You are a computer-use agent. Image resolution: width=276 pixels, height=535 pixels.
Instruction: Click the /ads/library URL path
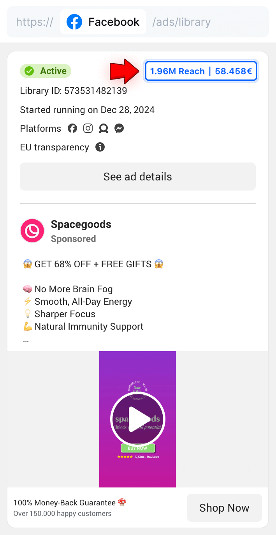click(181, 22)
